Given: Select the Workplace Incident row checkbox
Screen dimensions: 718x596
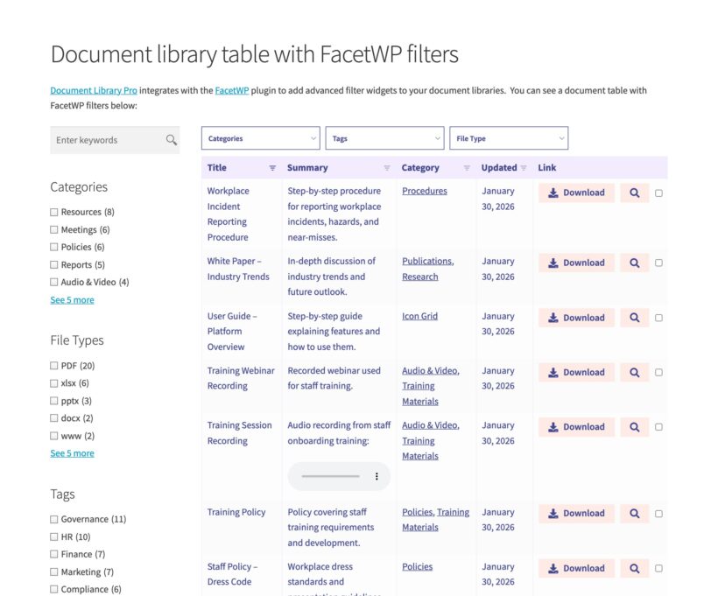Looking at the screenshot, I should 658,193.
